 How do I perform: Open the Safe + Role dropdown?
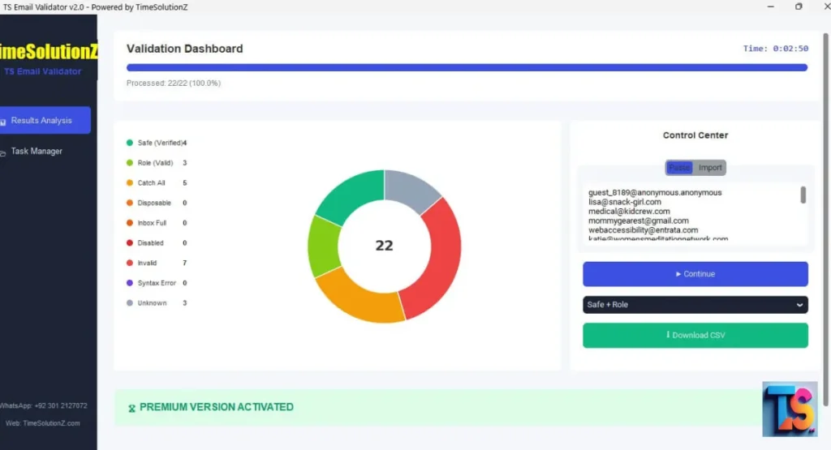pos(695,304)
